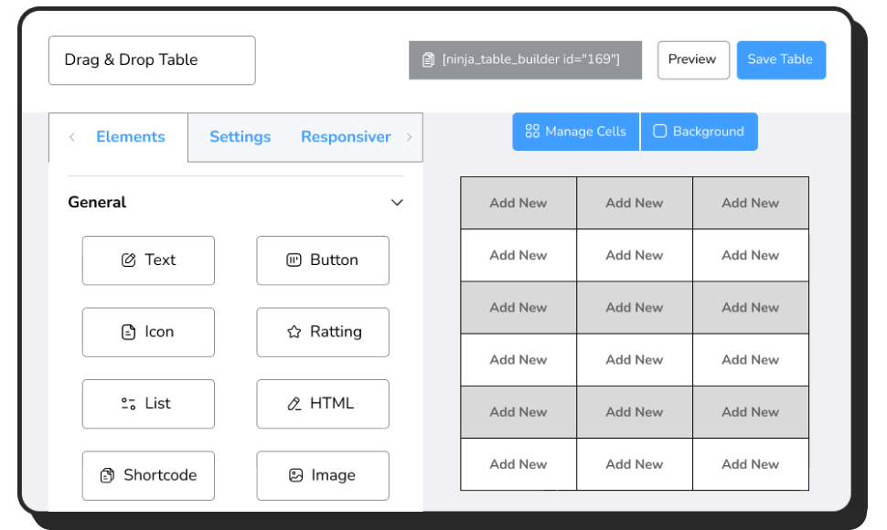
Task: Click the Manage Cells button
Action: click(x=575, y=132)
